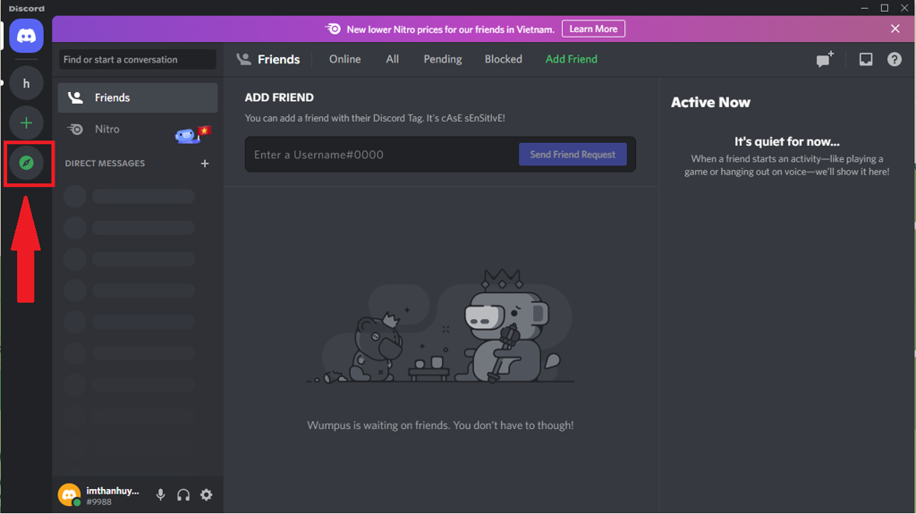Deafen using the headphones icon
The width and height of the screenshot is (916, 514).
(x=183, y=494)
